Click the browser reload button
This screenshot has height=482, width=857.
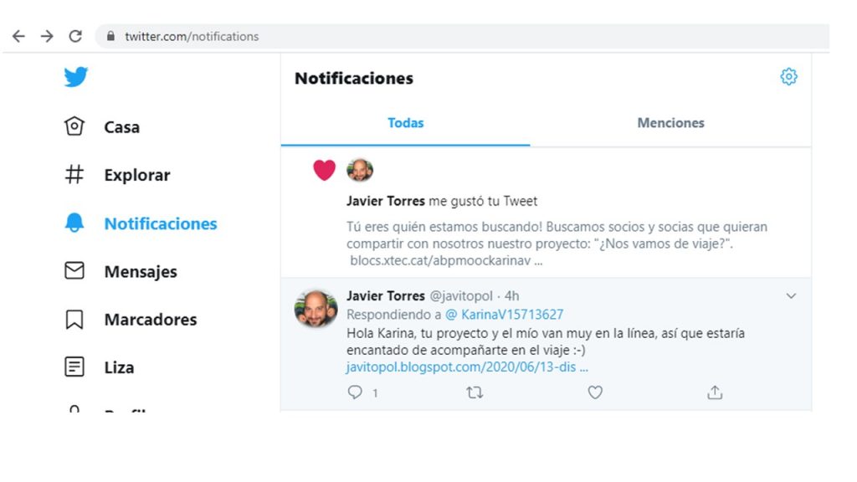coord(75,36)
